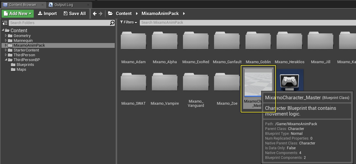Screen dimensions: 356x164
Task: Click the Import button
Action: point(47,14)
